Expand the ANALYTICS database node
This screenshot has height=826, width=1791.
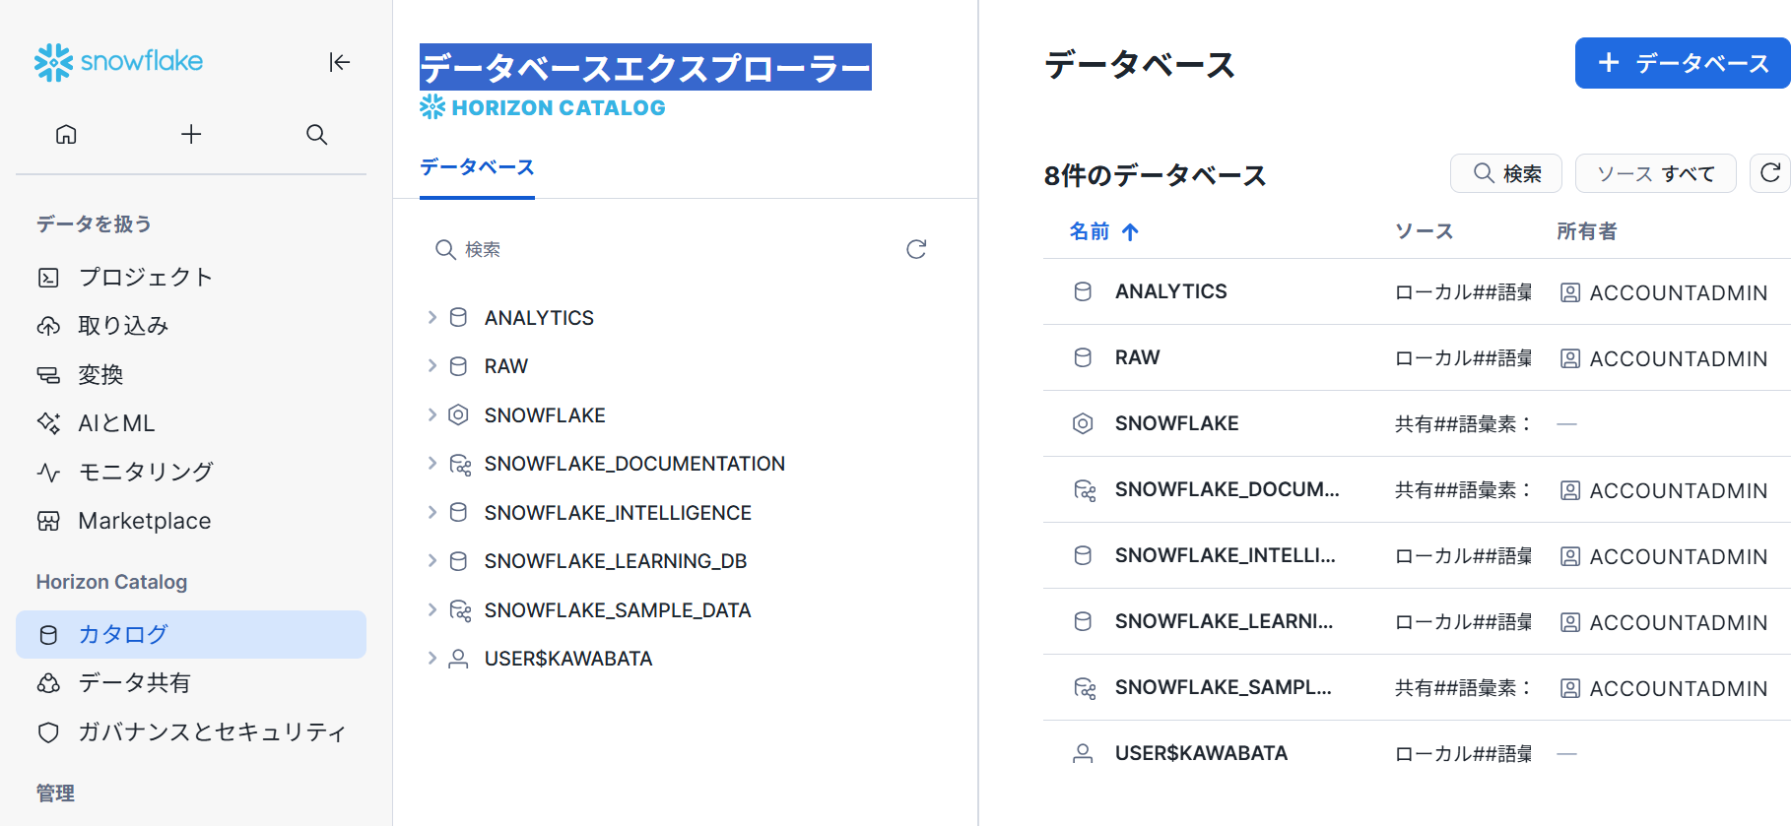(x=431, y=317)
